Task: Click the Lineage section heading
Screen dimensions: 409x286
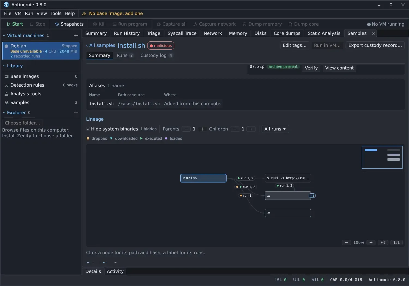Action: coord(95,119)
